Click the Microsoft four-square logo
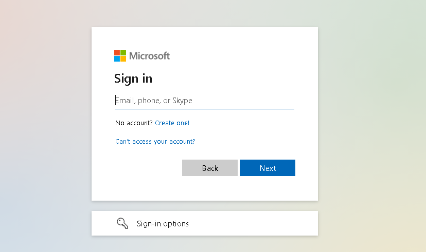426x252 pixels. coord(120,55)
